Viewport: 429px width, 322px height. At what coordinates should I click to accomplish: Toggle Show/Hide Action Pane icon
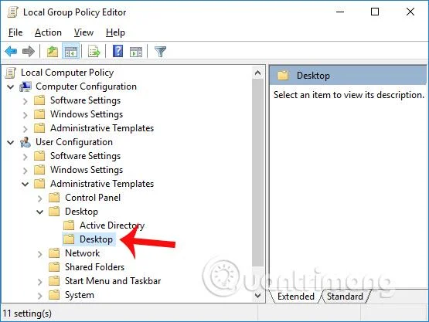pos(136,52)
